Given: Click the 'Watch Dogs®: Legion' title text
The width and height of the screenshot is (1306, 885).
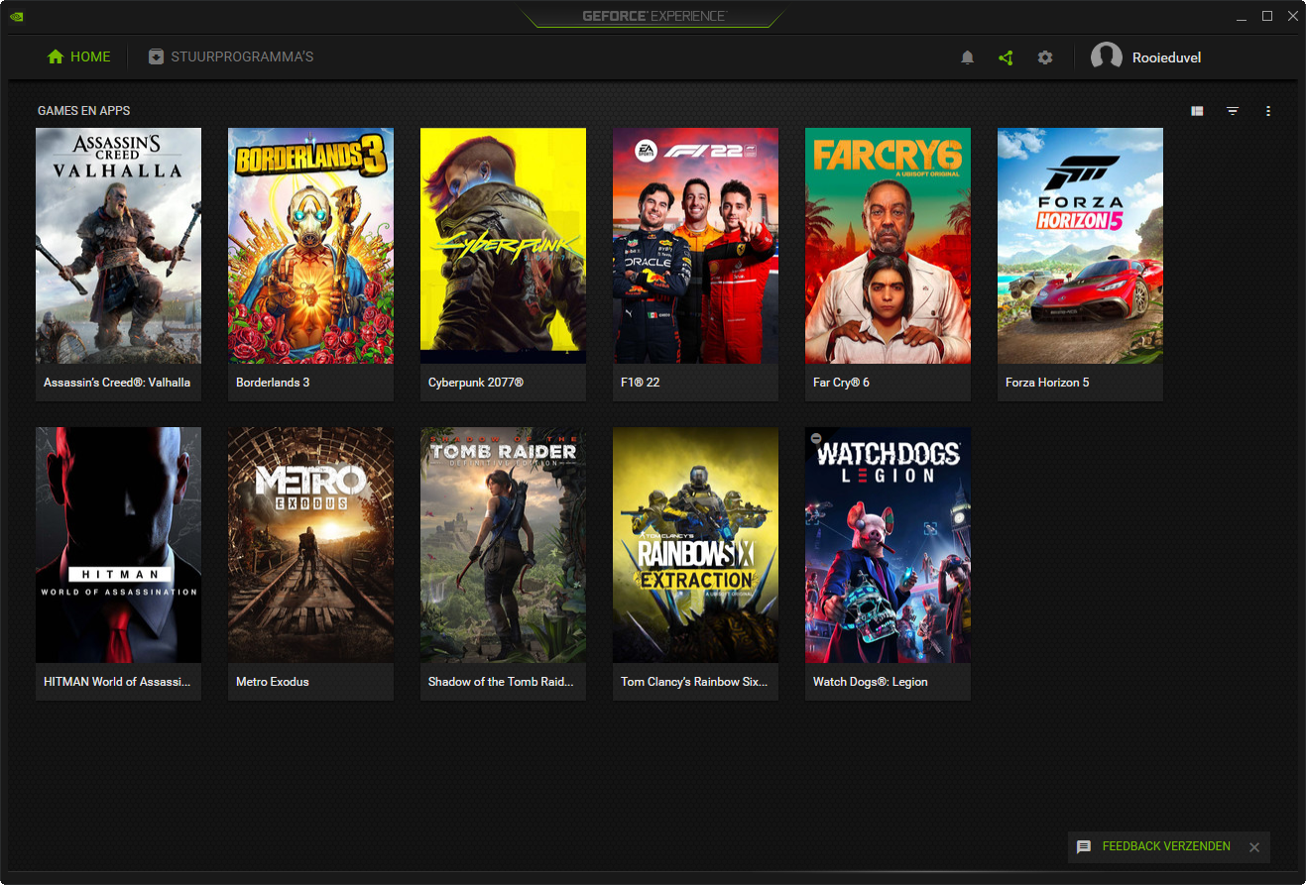Looking at the screenshot, I should coord(871,682).
